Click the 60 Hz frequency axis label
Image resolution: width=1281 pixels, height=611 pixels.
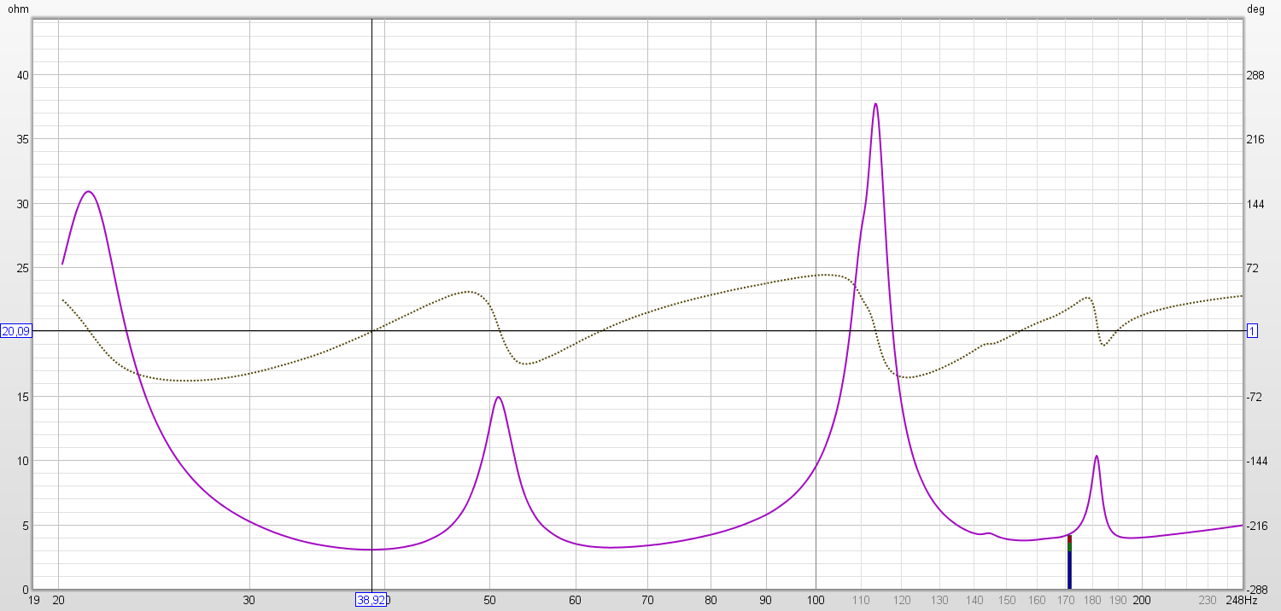(x=576, y=600)
